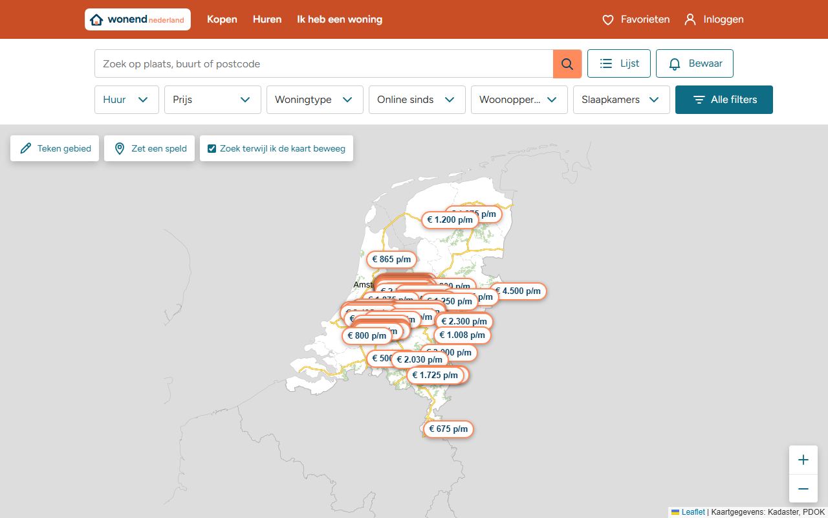
Task: Select the € 1.200 p/m map marker
Action: click(450, 220)
